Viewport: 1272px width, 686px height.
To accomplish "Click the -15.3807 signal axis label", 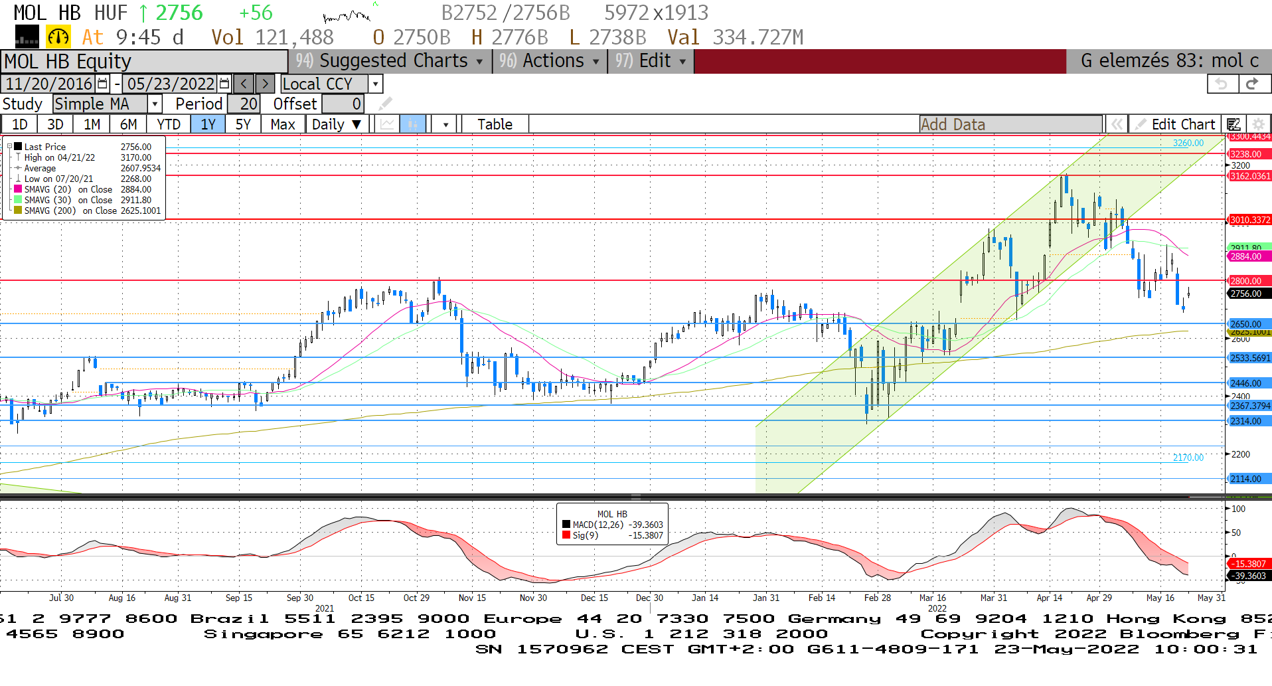I will coord(1249,564).
